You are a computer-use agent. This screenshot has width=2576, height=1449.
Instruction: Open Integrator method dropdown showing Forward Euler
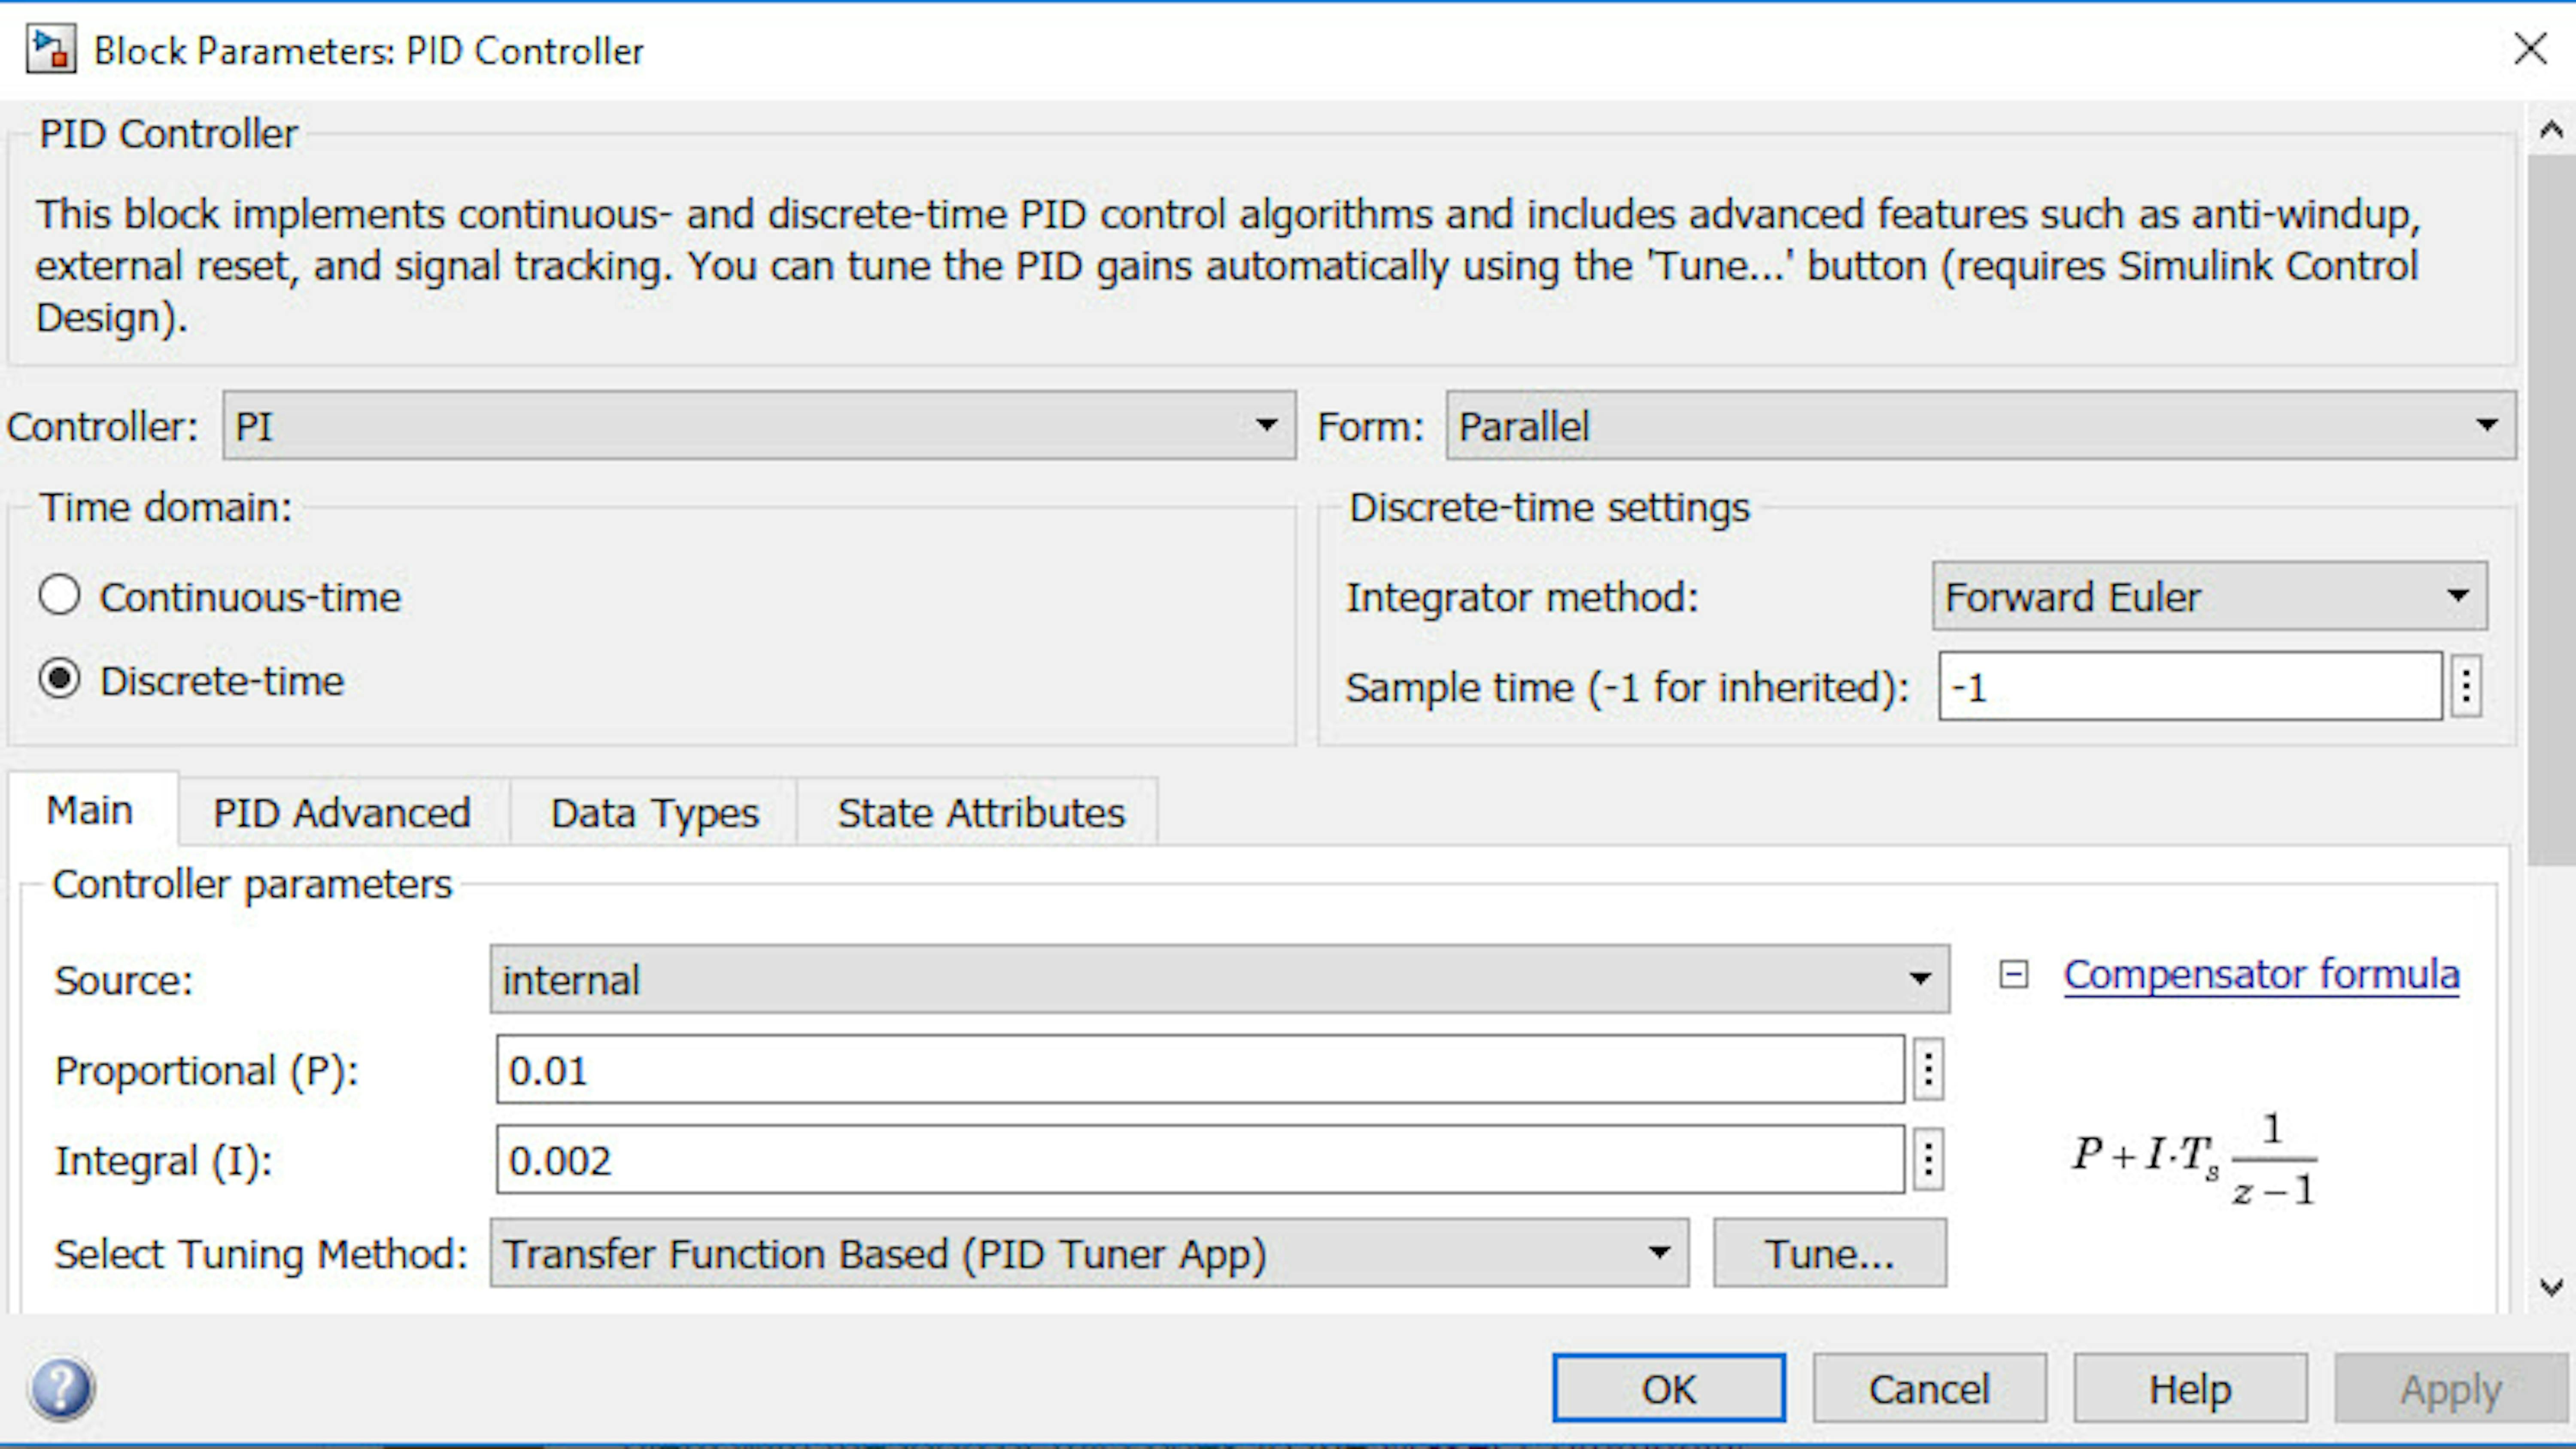pyautogui.click(x=2210, y=596)
